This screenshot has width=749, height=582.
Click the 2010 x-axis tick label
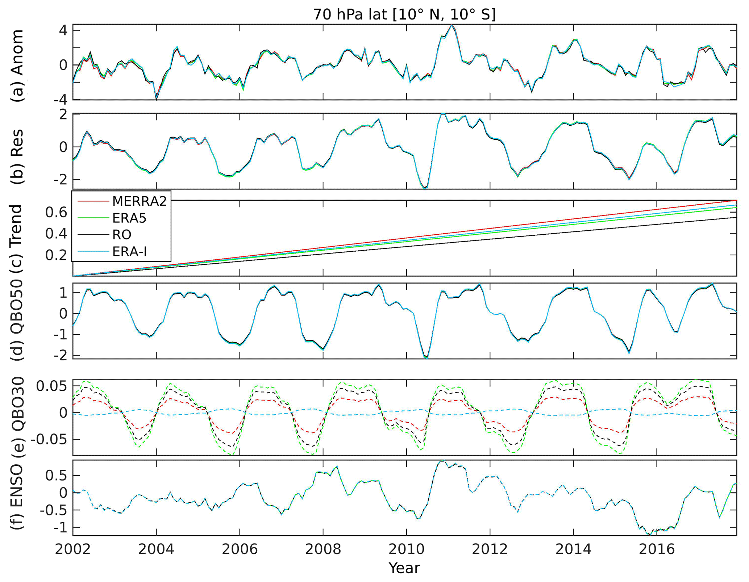(x=406, y=549)
